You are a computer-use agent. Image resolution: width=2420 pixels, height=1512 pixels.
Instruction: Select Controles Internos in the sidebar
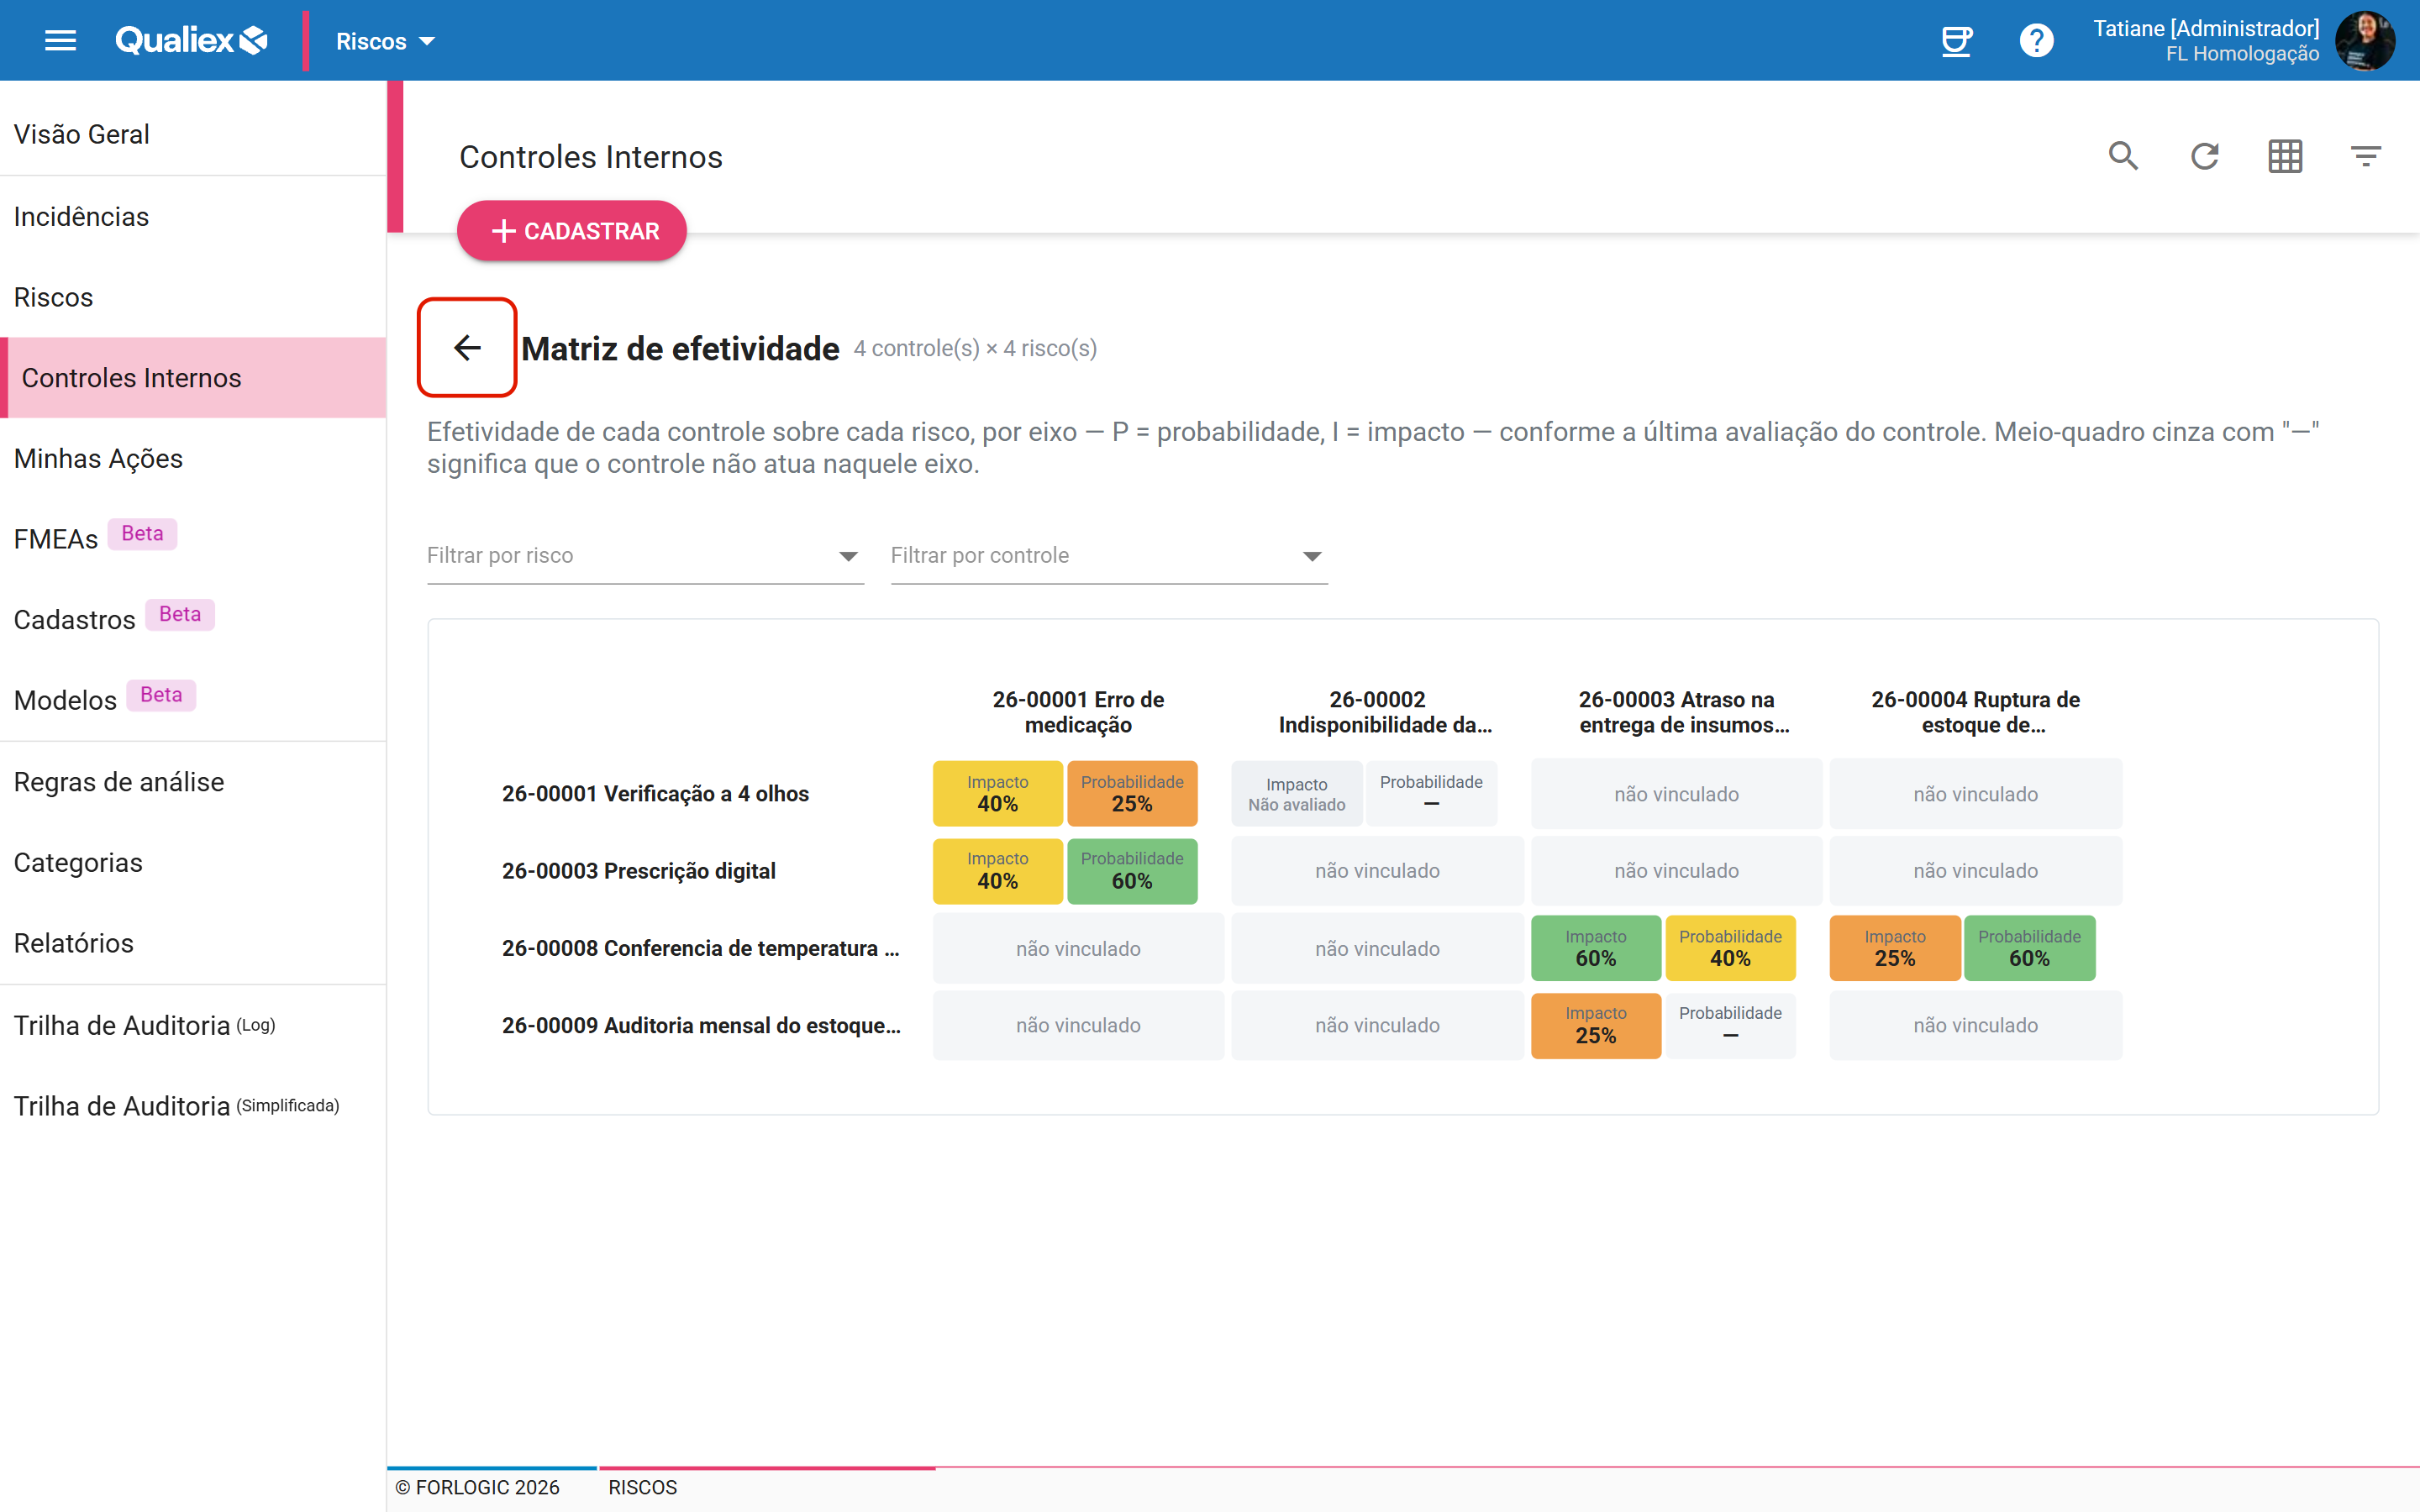pyautogui.click(x=193, y=378)
